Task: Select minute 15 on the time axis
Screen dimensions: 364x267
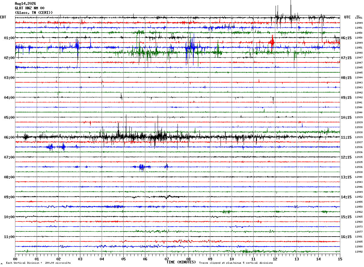Action: 340,259
